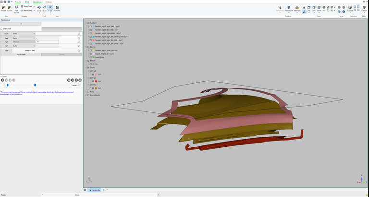Open the Pad Auto dropdown
369x197 pixels.
point(24,38)
